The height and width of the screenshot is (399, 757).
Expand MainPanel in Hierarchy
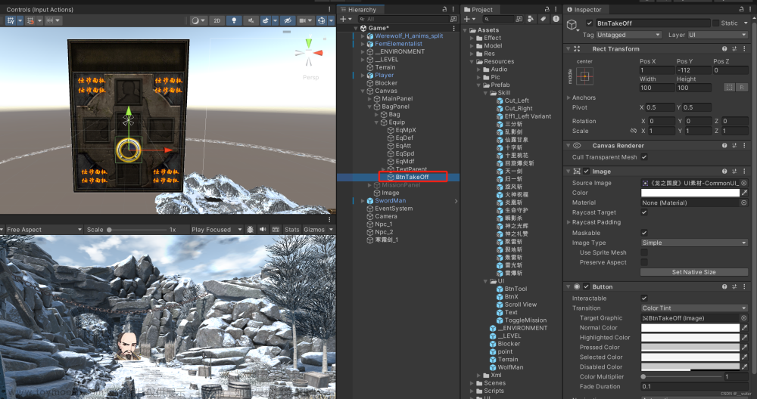point(370,99)
